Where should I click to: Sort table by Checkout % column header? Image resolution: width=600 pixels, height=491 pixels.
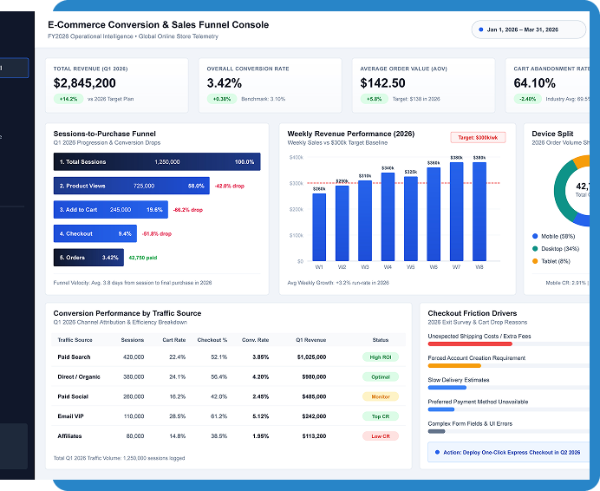coord(212,340)
